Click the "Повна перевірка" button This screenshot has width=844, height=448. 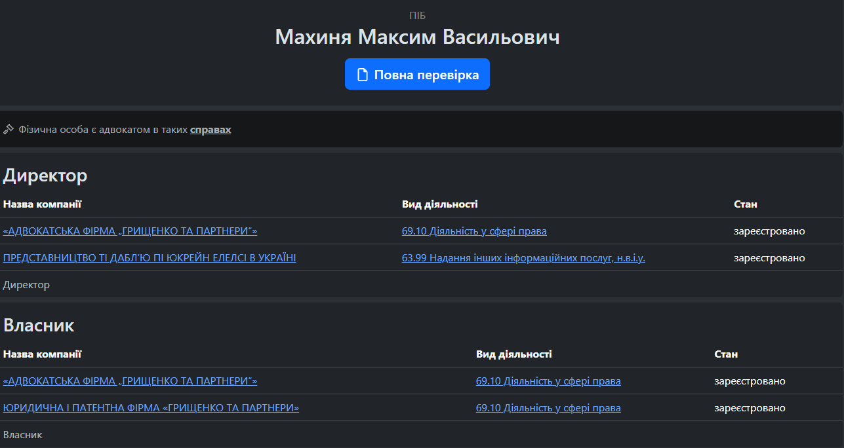(x=417, y=75)
